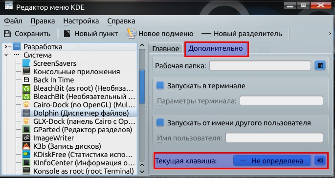
Task: Select K3b (Запись дисков) row
Action: coord(79,146)
